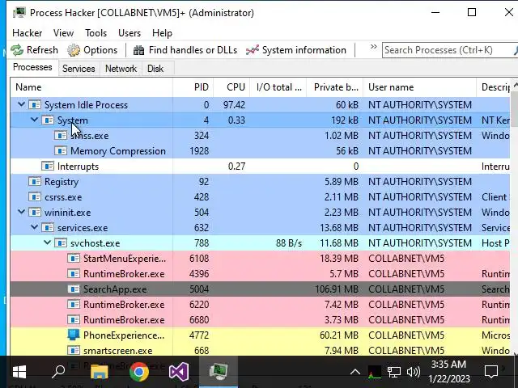This screenshot has height=388, width=518.
Task: Sort by the Name column header
Action: pos(91,87)
